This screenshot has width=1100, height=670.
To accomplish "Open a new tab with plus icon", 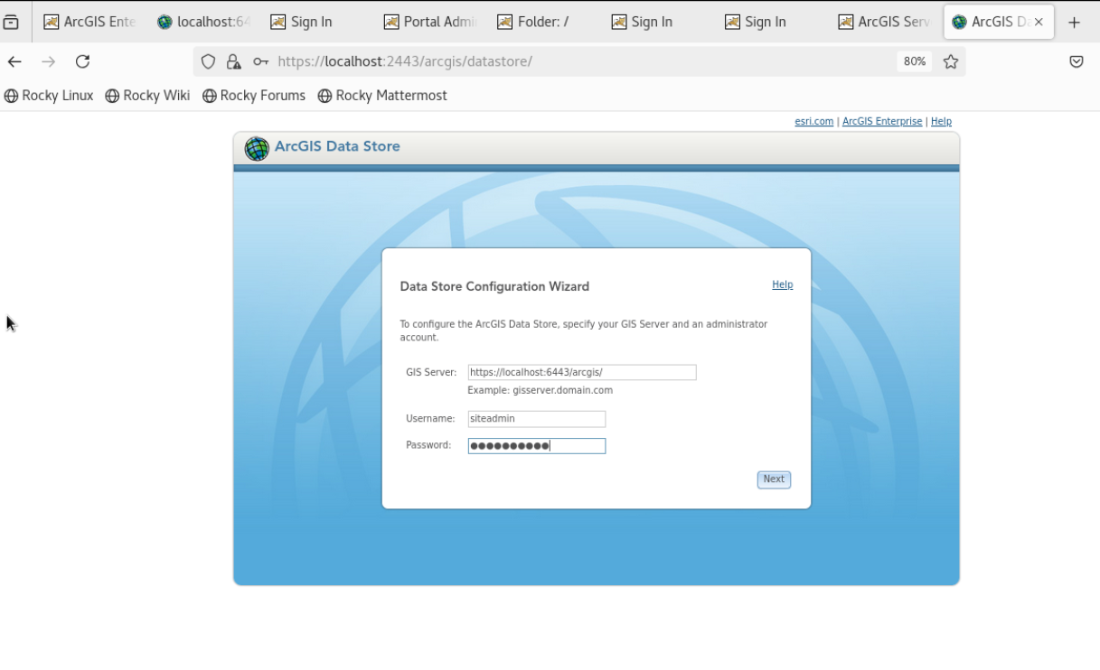I will click(x=1075, y=22).
